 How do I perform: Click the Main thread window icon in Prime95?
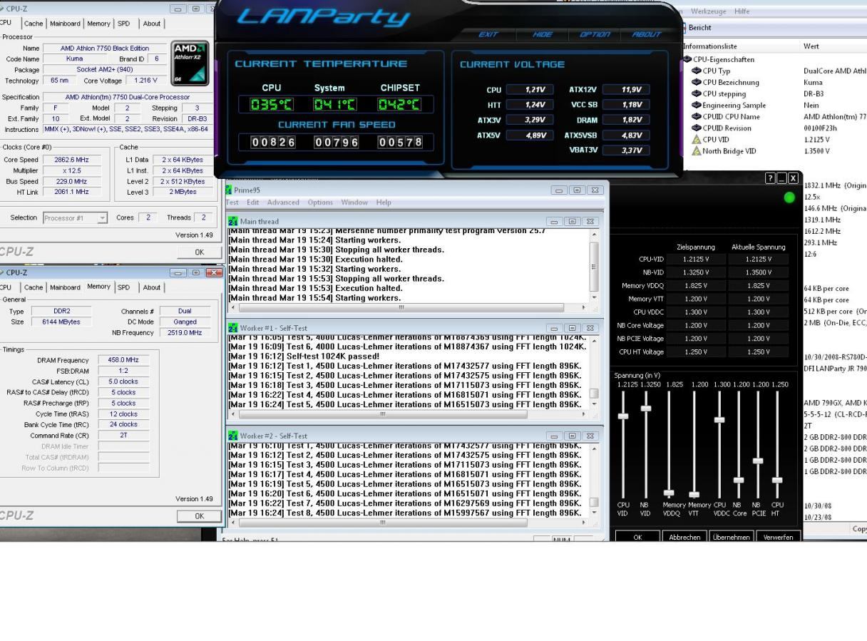click(x=233, y=222)
